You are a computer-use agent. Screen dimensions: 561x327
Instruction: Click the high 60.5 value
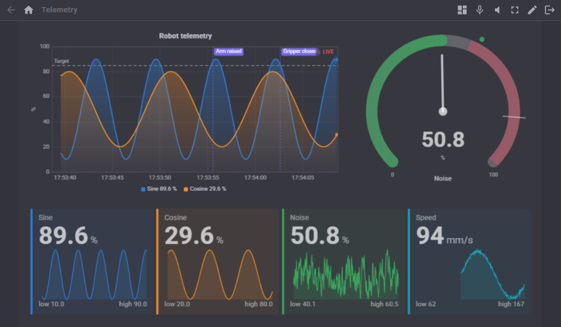pos(385,304)
